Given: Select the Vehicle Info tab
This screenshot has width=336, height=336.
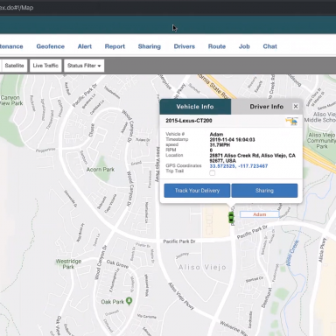Looking at the screenshot, I should (x=195, y=107).
